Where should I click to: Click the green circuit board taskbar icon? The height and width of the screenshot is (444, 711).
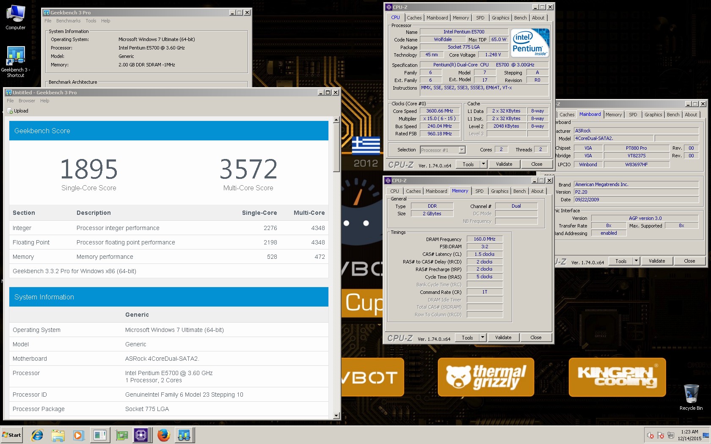pyautogui.click(x=121, y=435)
